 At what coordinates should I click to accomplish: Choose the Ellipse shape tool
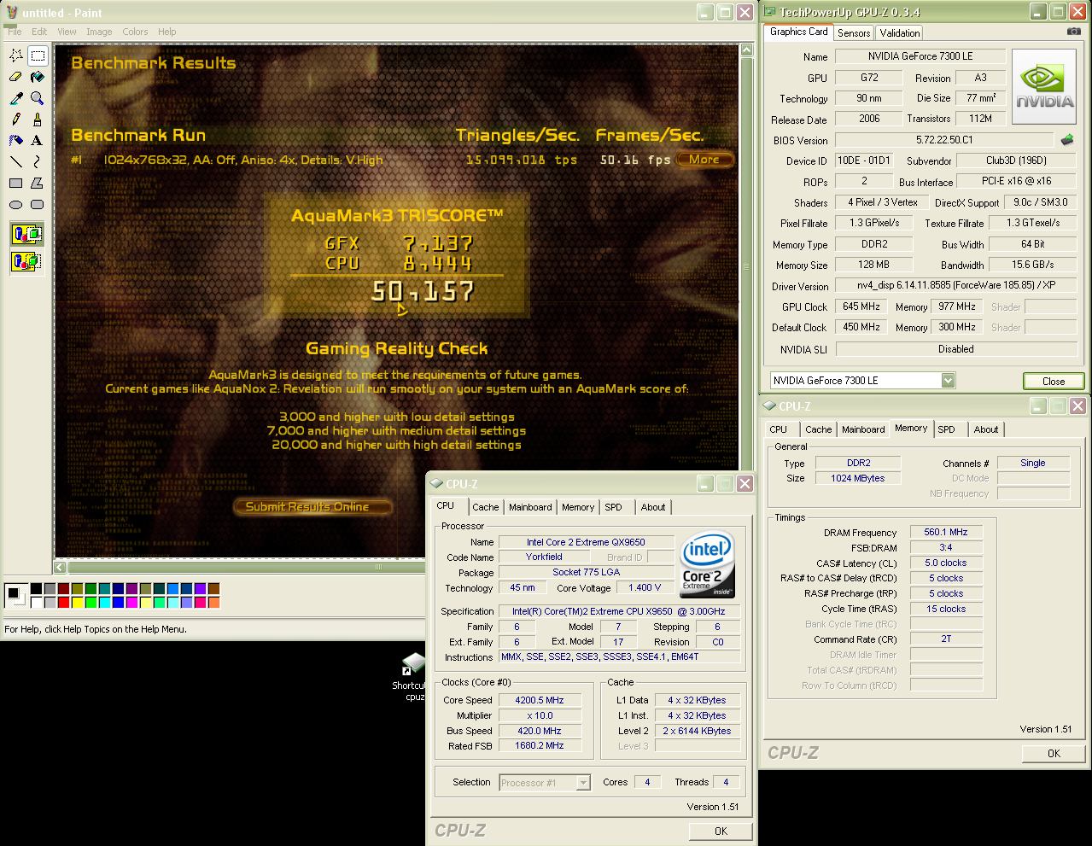click(x=16, y=204)
